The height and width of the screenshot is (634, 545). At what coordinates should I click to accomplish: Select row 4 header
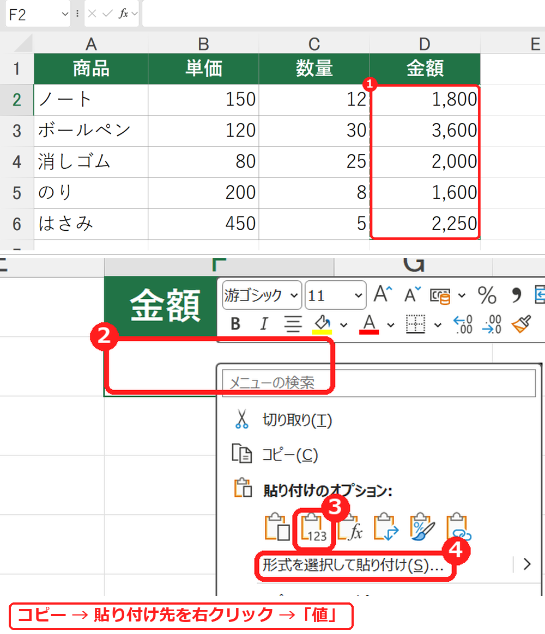16,162
